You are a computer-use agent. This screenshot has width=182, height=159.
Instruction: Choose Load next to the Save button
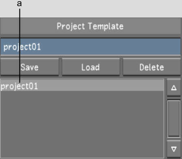[91, 67]
